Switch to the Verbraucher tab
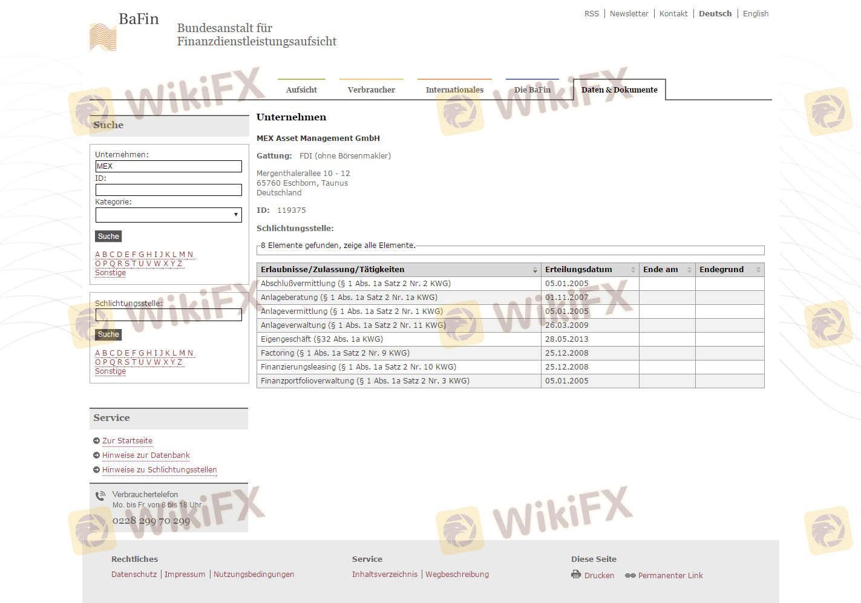This screenshot has height=603, width=861. 371,90
